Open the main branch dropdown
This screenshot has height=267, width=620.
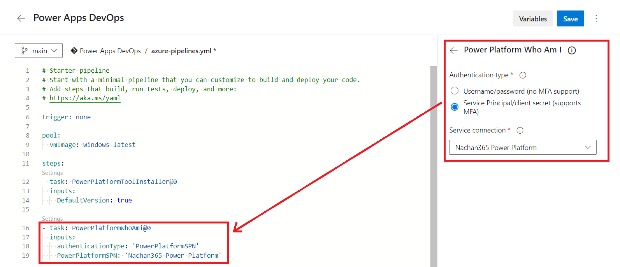click(x=39, y=51)
